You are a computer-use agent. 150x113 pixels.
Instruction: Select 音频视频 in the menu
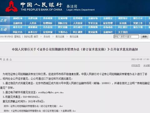click(x=93, y=27)
